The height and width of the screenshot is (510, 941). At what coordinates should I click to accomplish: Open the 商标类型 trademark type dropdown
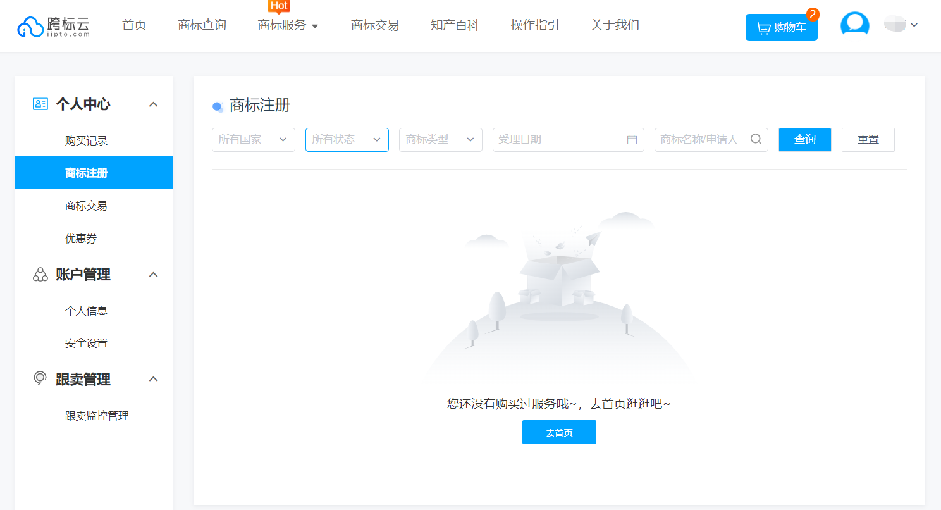(x=440, y=139)
